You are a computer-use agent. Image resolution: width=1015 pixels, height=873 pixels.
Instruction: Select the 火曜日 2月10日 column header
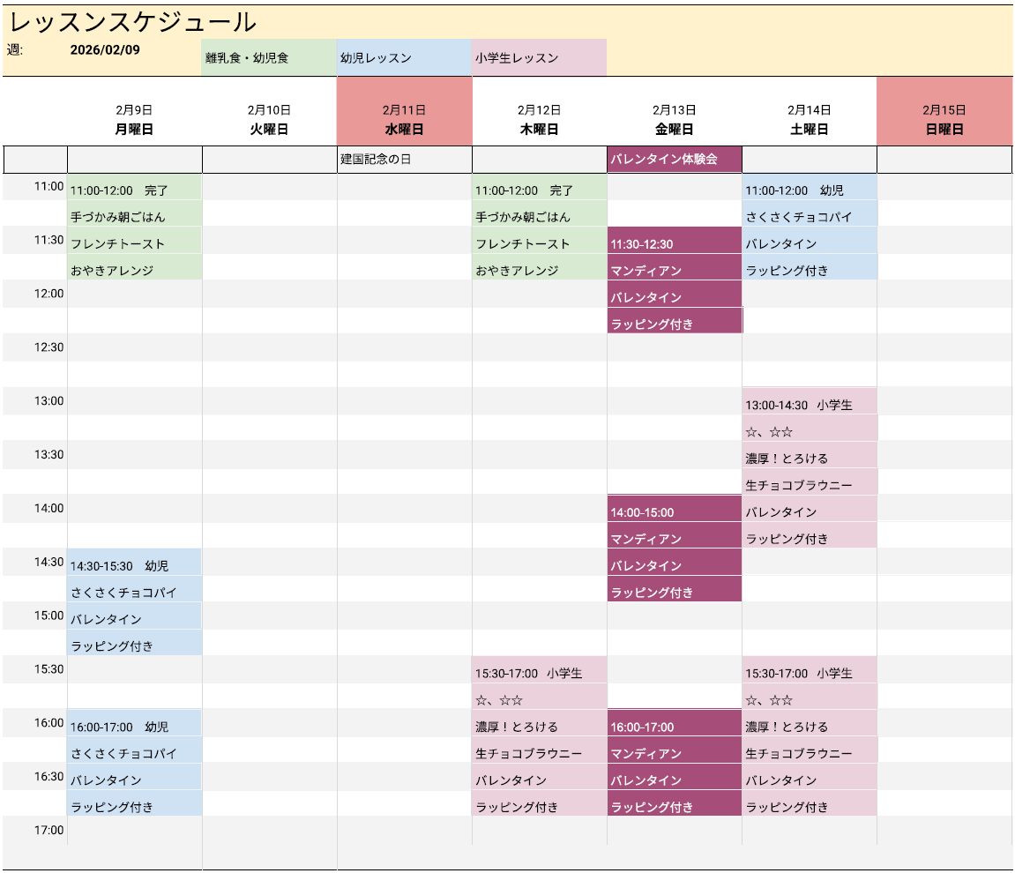point(269,120)
